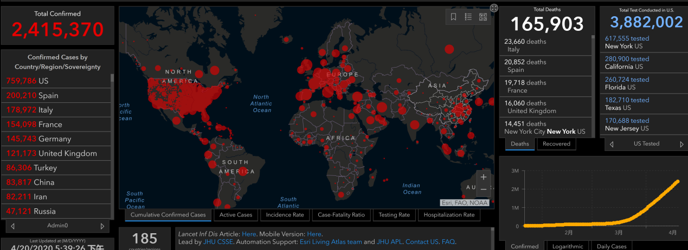Image resolution: width=688 pixels, height=250 pixels.
Task: Zoom out the map with minus button
Action: click(x=484, y=189)
